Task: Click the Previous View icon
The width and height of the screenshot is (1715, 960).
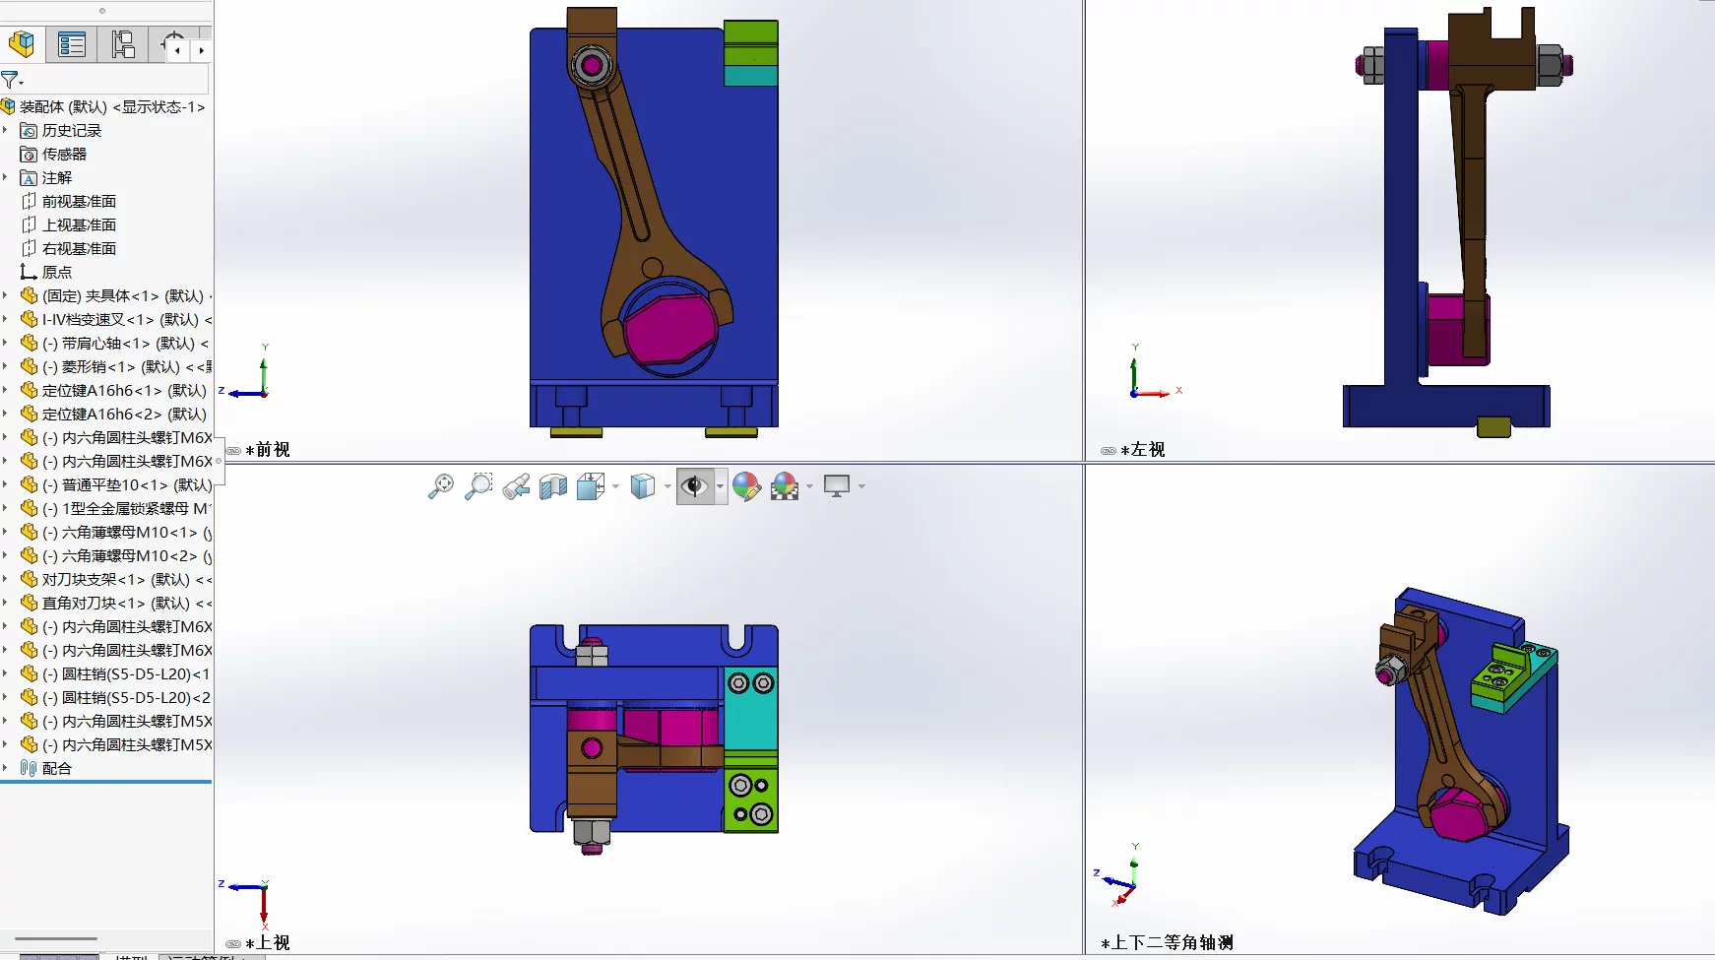Action: click(x=516, y=486)
